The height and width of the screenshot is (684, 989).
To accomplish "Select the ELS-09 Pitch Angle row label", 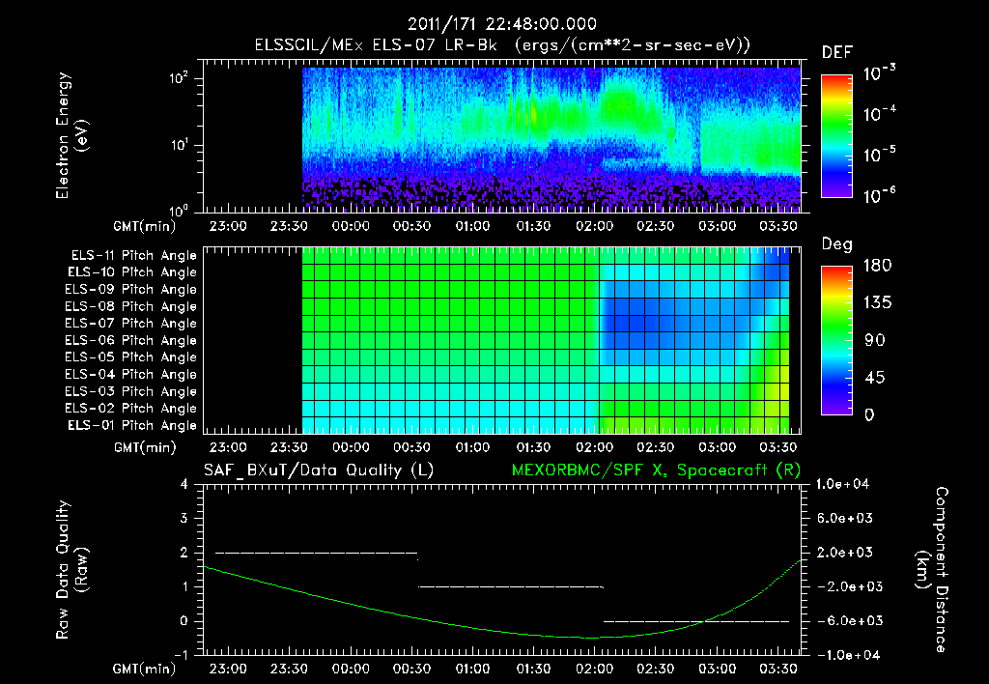I will point(130,290).
